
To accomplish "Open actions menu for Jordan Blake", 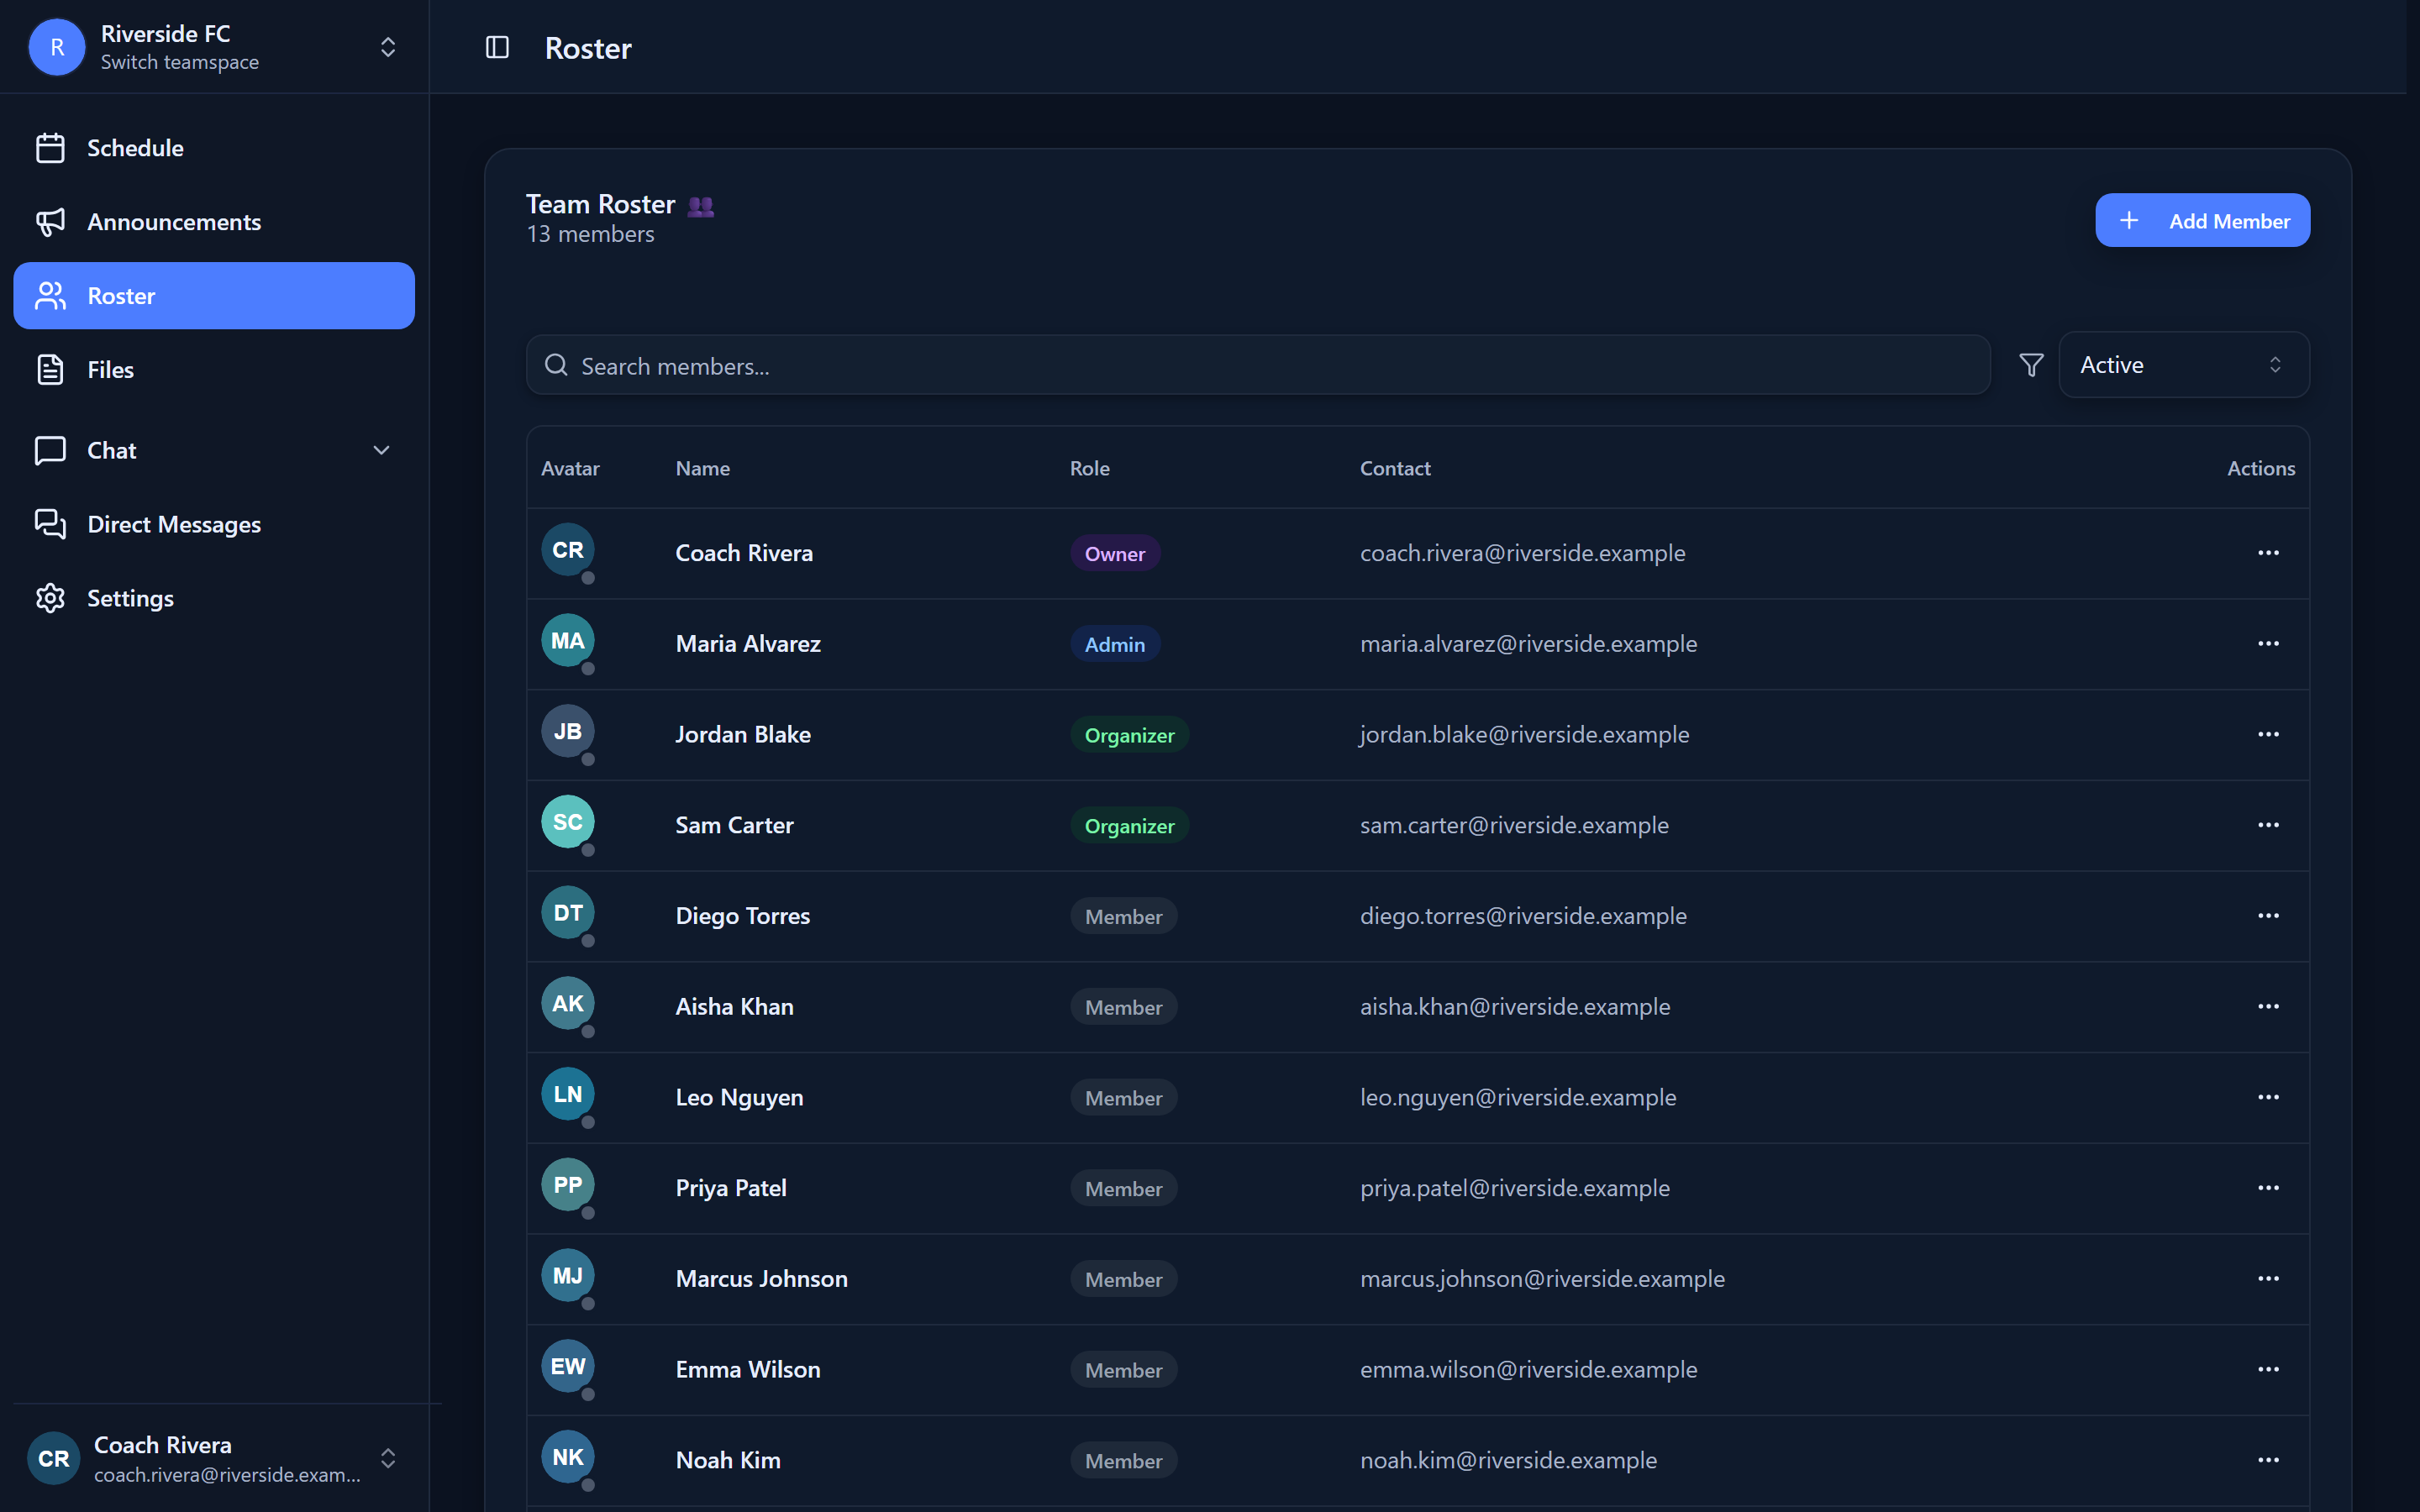I will coord(2268,734).
